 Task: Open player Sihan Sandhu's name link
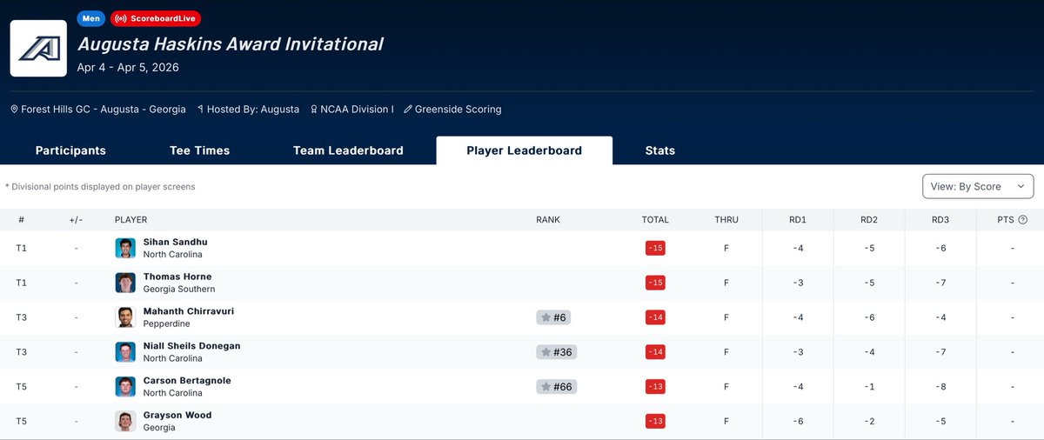pyautogui.click(x=176, y=242)
